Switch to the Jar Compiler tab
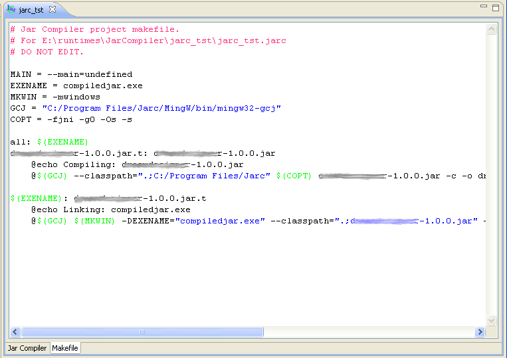Image resolution: width=507 pixels, height=358 pixels. [x=27, y=348]
